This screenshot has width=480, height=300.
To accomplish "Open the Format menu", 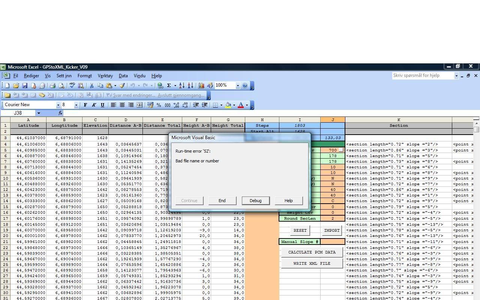I will 85,76.
